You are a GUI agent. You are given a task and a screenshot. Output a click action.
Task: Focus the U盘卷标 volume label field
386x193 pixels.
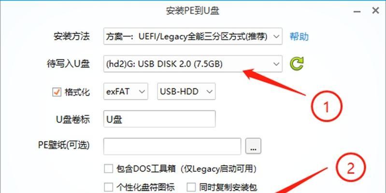(159, 119)
